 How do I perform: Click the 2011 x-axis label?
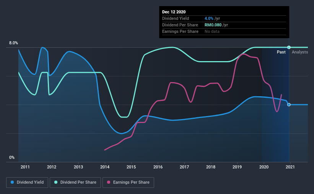tap(25, 167)
